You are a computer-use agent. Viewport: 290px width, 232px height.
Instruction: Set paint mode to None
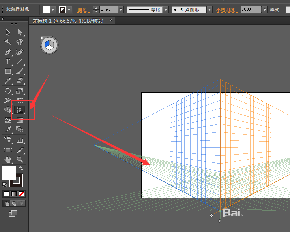point(21,194)
